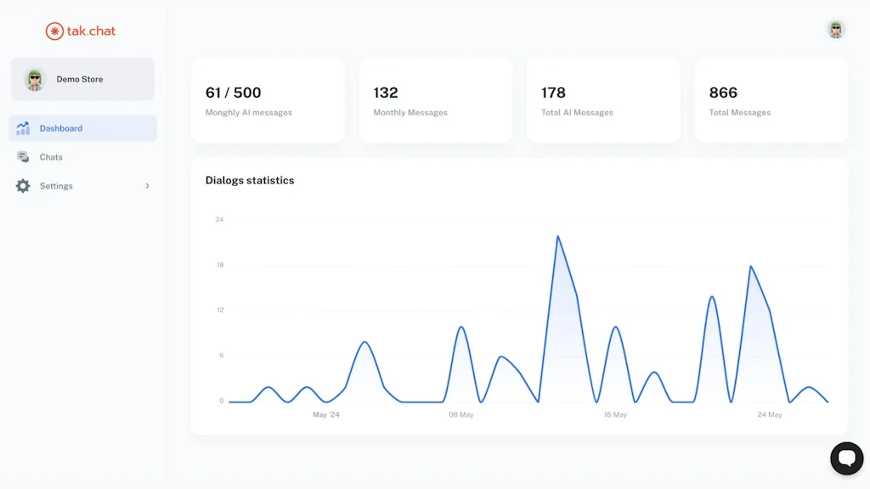Screen dimensions: 870x489
Task: Click the Total AI Messages card
Action: [602, 99]
